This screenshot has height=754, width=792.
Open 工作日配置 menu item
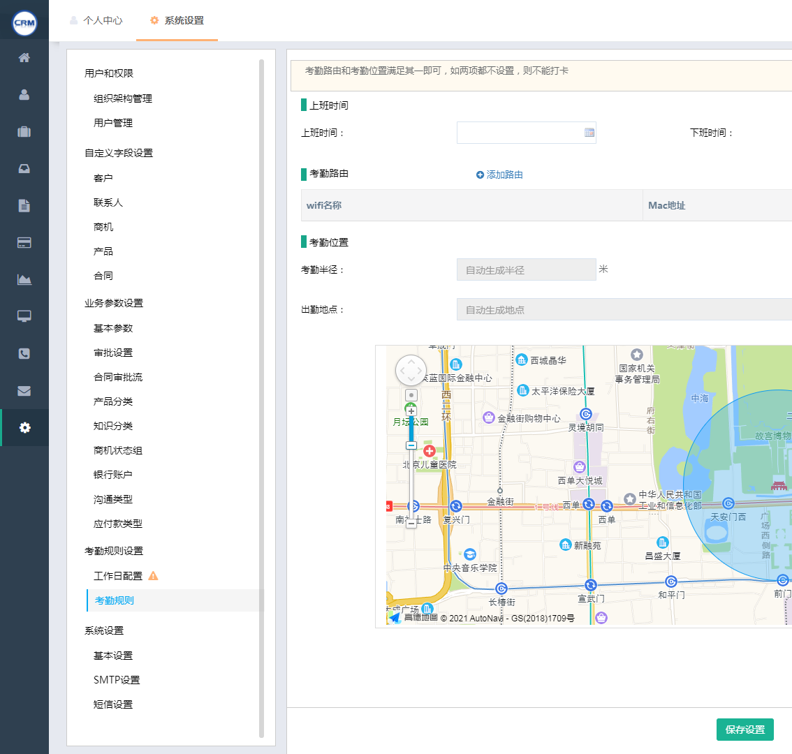118,576
